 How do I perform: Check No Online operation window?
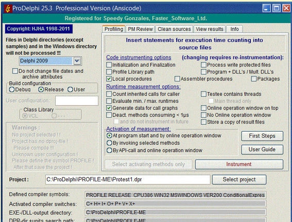pyautogui.click(x=203, y=115)
